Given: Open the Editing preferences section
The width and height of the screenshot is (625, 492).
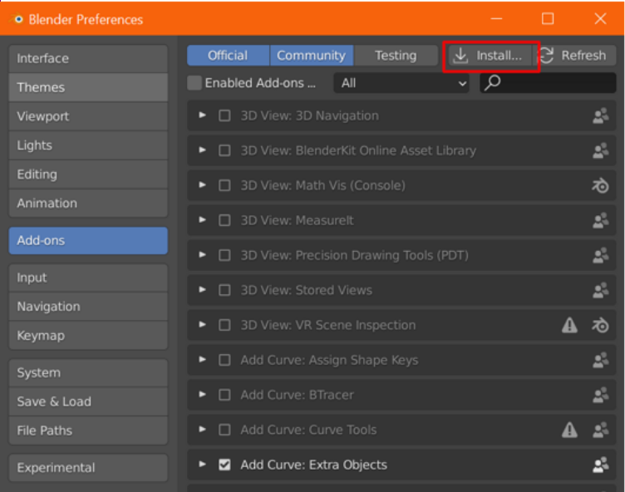Looking at the screenshot, I should pos(88,175).
